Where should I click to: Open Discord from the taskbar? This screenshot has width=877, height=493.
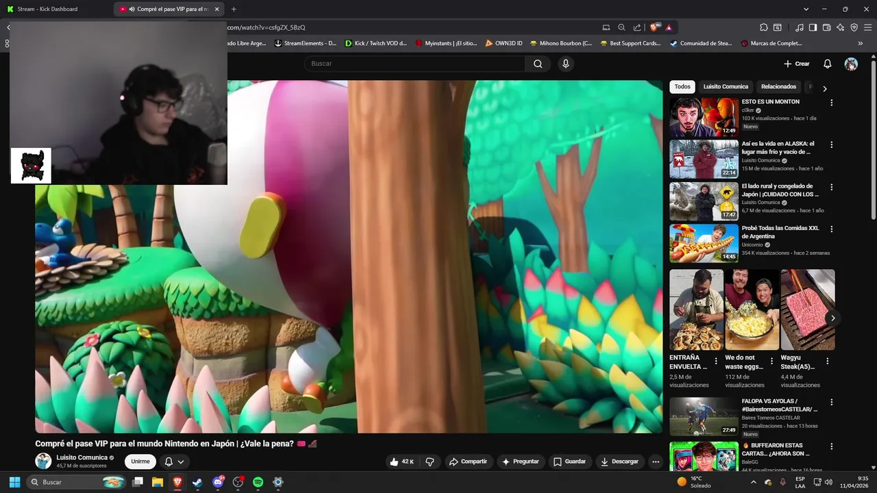pos(219,482)
